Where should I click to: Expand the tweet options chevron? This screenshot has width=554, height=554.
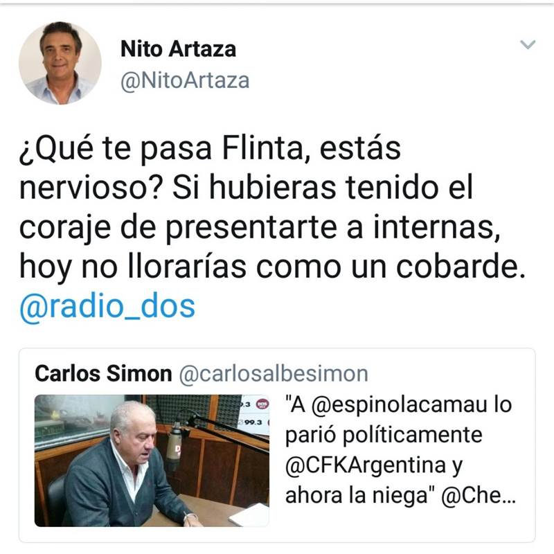tap(528, 44)
